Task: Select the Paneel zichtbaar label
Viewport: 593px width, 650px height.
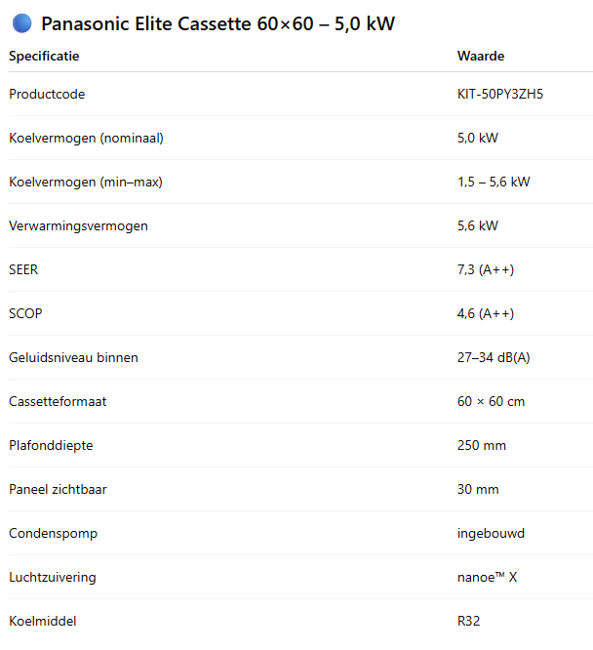Action: 58,490
